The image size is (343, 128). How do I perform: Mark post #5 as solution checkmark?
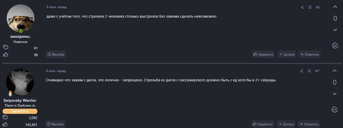click(335, 46)
